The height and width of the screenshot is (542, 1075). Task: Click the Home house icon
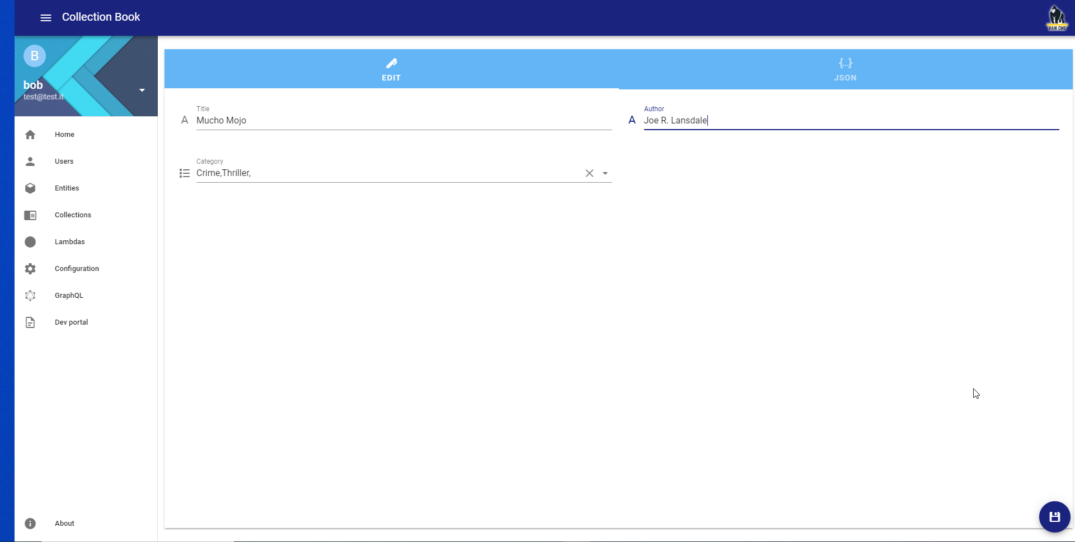(x=30, y=135)
